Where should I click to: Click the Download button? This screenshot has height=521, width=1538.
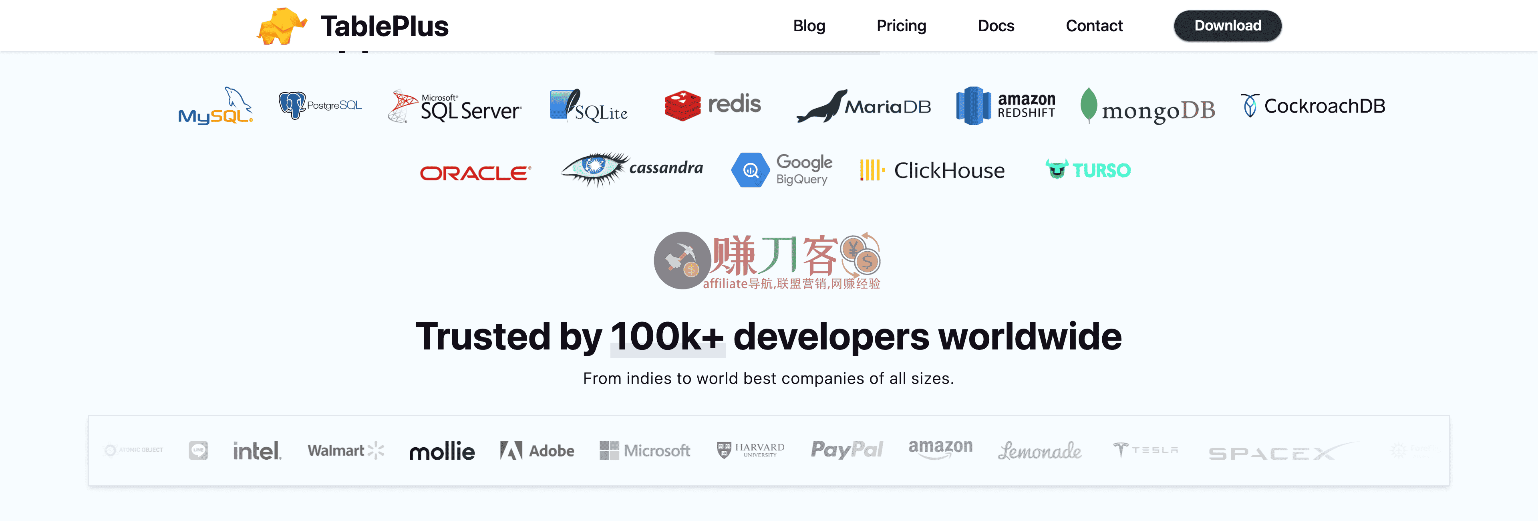(x=1227, y=25)
